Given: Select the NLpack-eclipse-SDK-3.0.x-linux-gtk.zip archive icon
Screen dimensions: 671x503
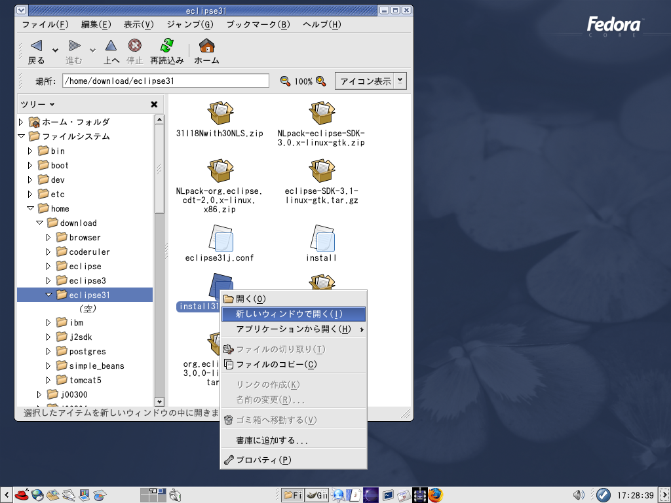Looking at the screenshot, I should tap(322, 113).
